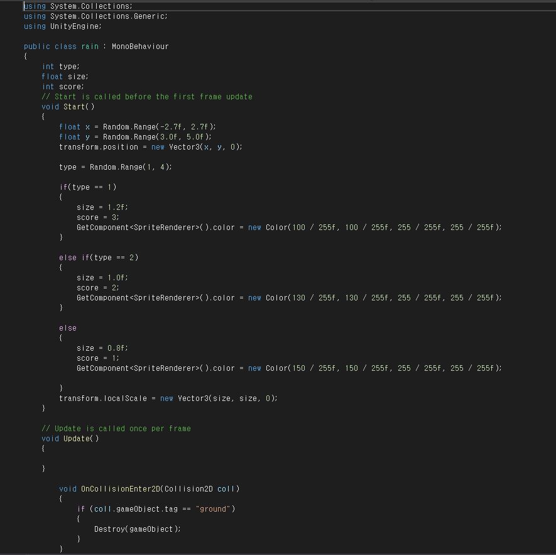Click 'UnityEngine' in the third using statement

[75, 26]
